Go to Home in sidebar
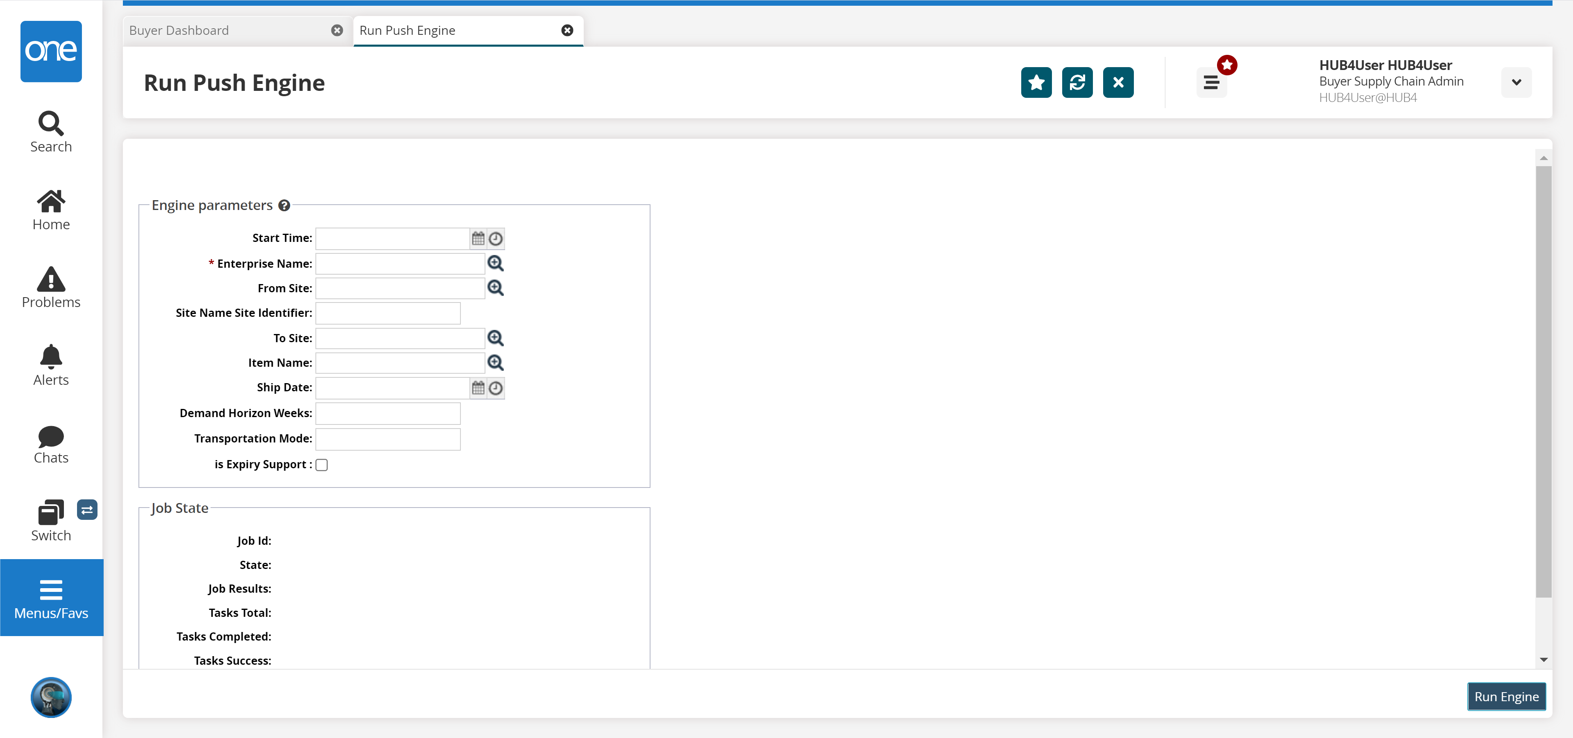This screenshot has width=1573, height=738. tap(51, 209)
